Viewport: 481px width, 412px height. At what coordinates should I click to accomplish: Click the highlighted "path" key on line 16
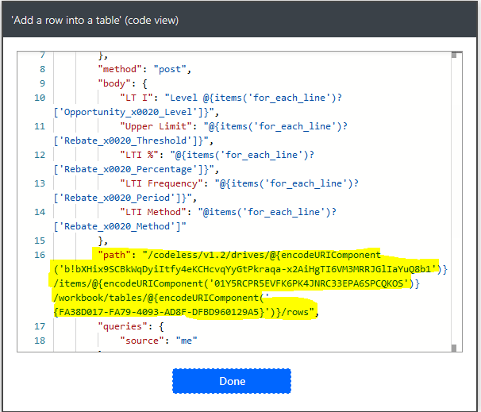(x=116, y=255)
